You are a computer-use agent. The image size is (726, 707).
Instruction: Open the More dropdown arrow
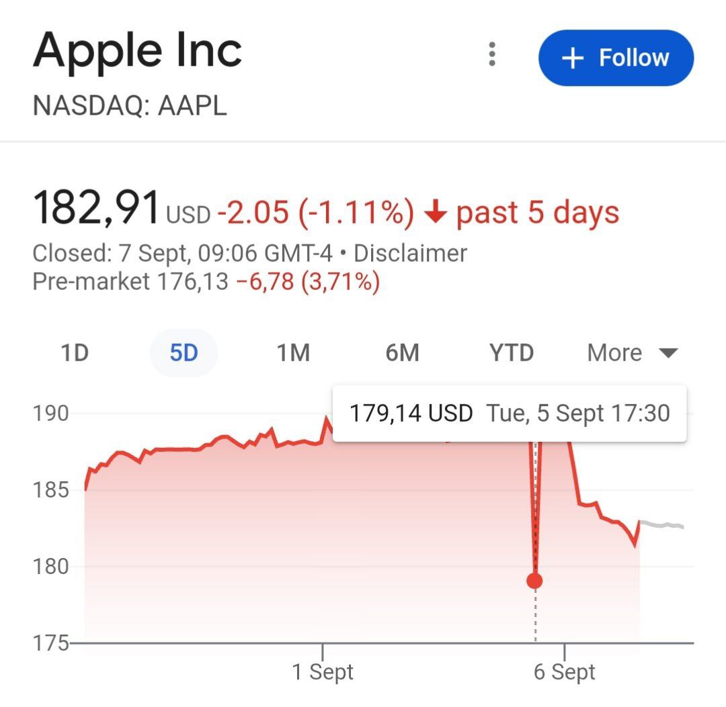pyautogui.click(x=668, y=352)
